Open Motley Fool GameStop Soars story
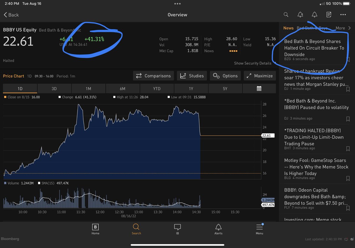Screen dimensions: 355x248 (x=316, y=167)
